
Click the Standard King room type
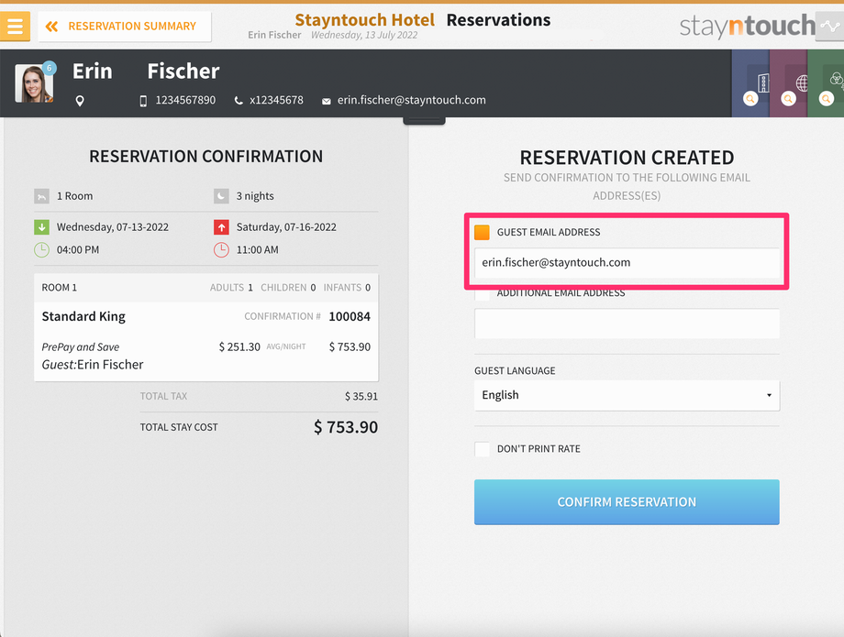pos(83,316)
